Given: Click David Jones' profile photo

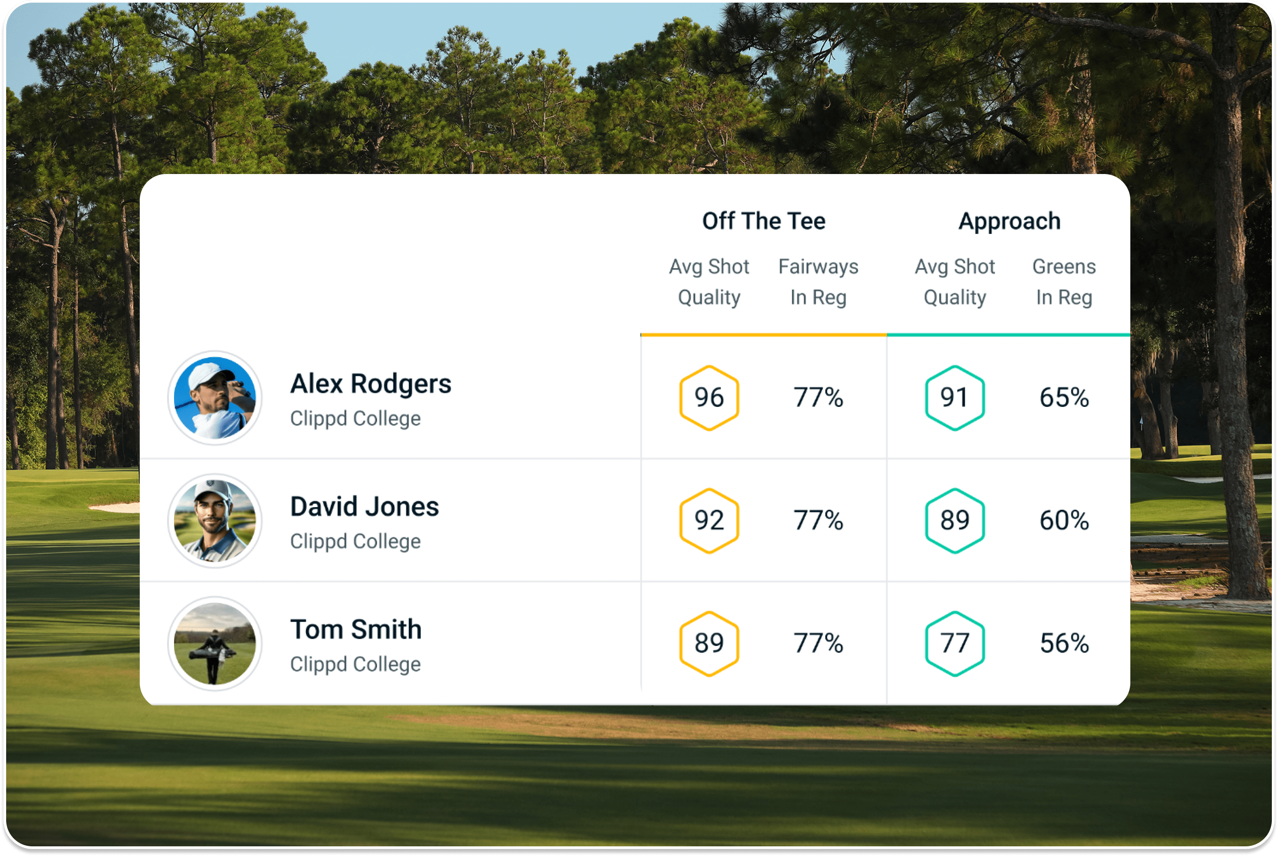Looking at the screenshot, I should coord(214,521).
